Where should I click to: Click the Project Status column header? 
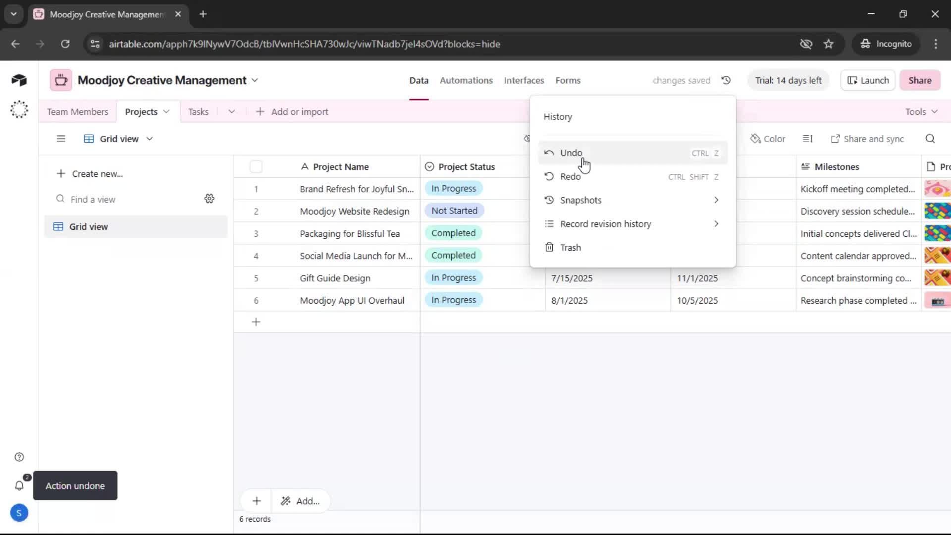(x=466, y=166)
